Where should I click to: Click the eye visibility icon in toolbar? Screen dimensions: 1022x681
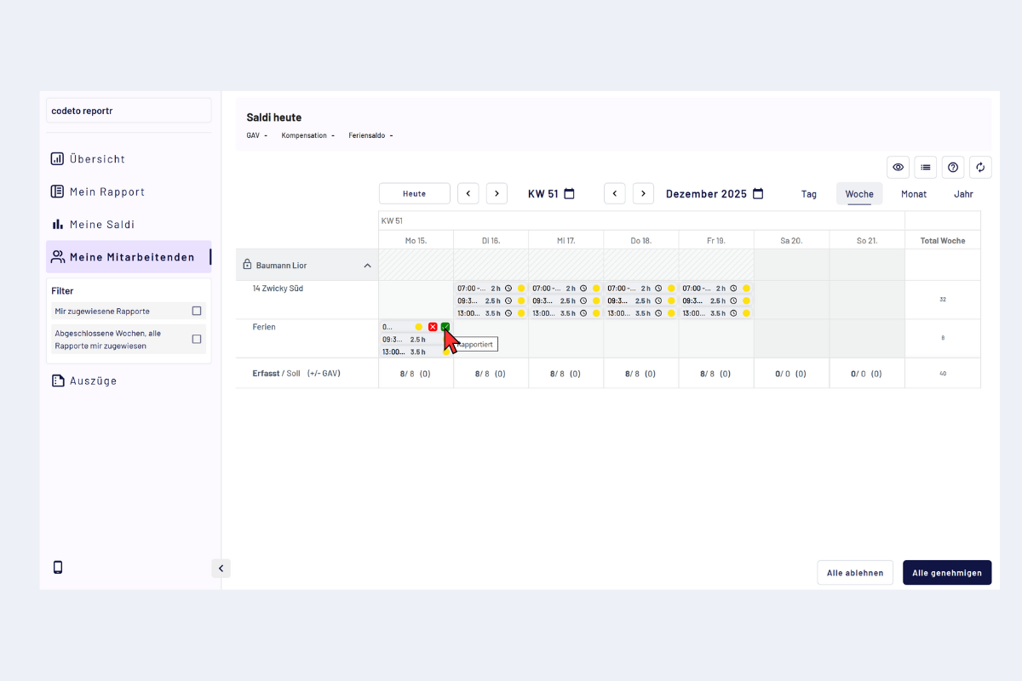click(x=898, y=168)
